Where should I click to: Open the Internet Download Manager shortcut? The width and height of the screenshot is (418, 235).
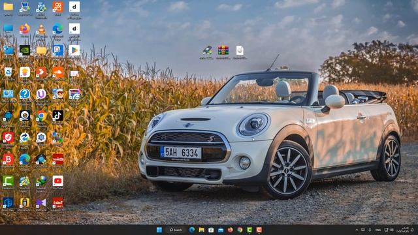(41, 181)
